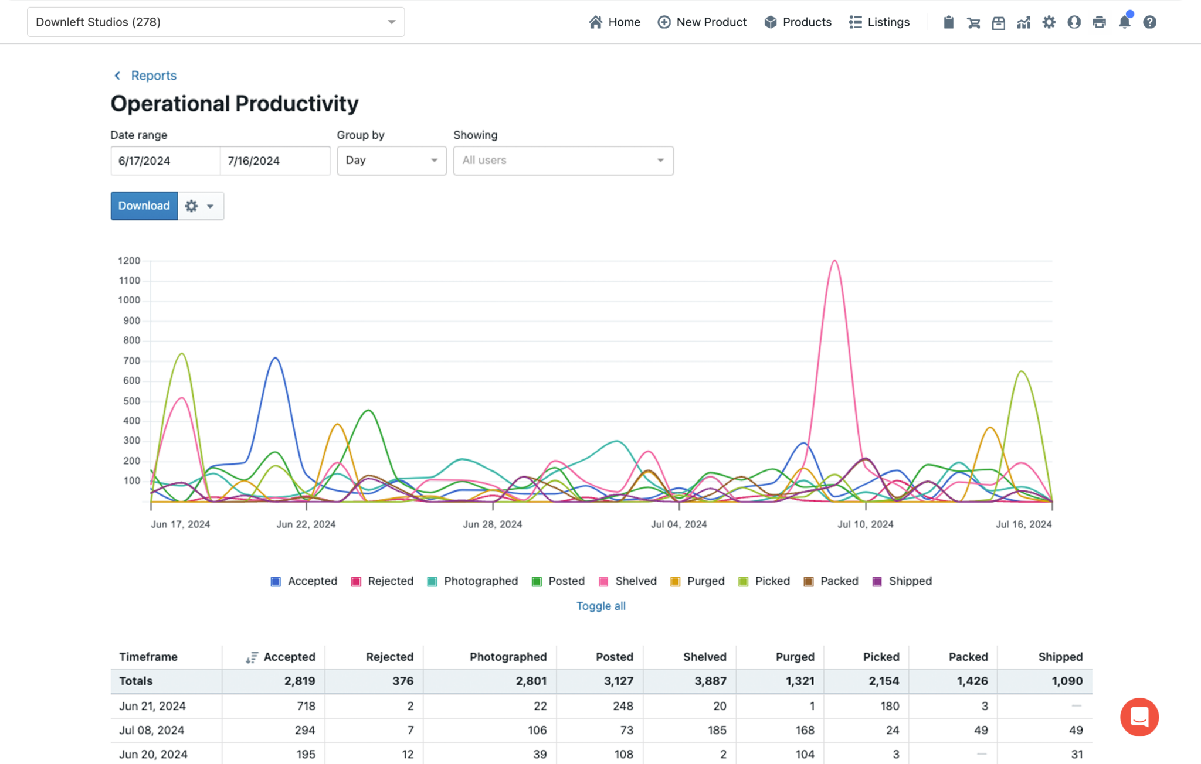Open the Group by dropdown
The height and width of the screenshot is (764, 1201).
pyautogui.click(x=391, y=161)
